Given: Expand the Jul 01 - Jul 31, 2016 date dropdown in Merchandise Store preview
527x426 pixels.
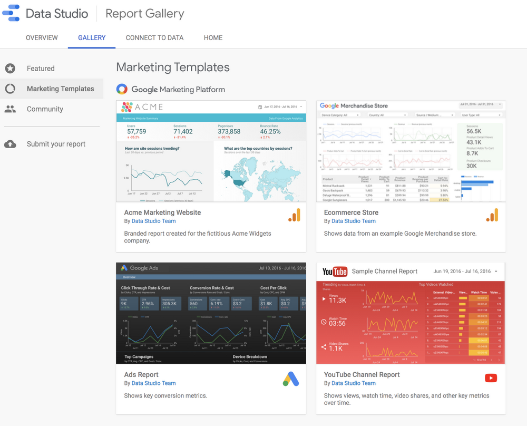Looking at the screenshot, I should click(x=481, y=104).
